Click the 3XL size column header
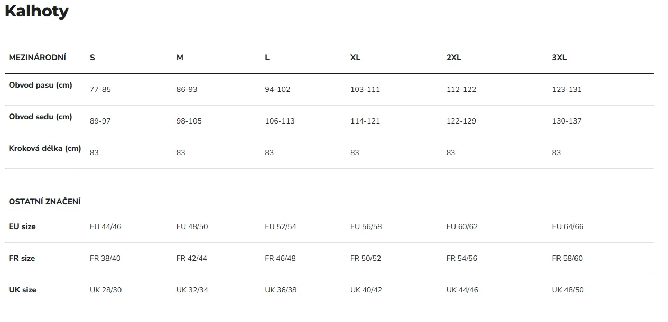The width and height of the screenshot is (668, 322). click(559, 58)
